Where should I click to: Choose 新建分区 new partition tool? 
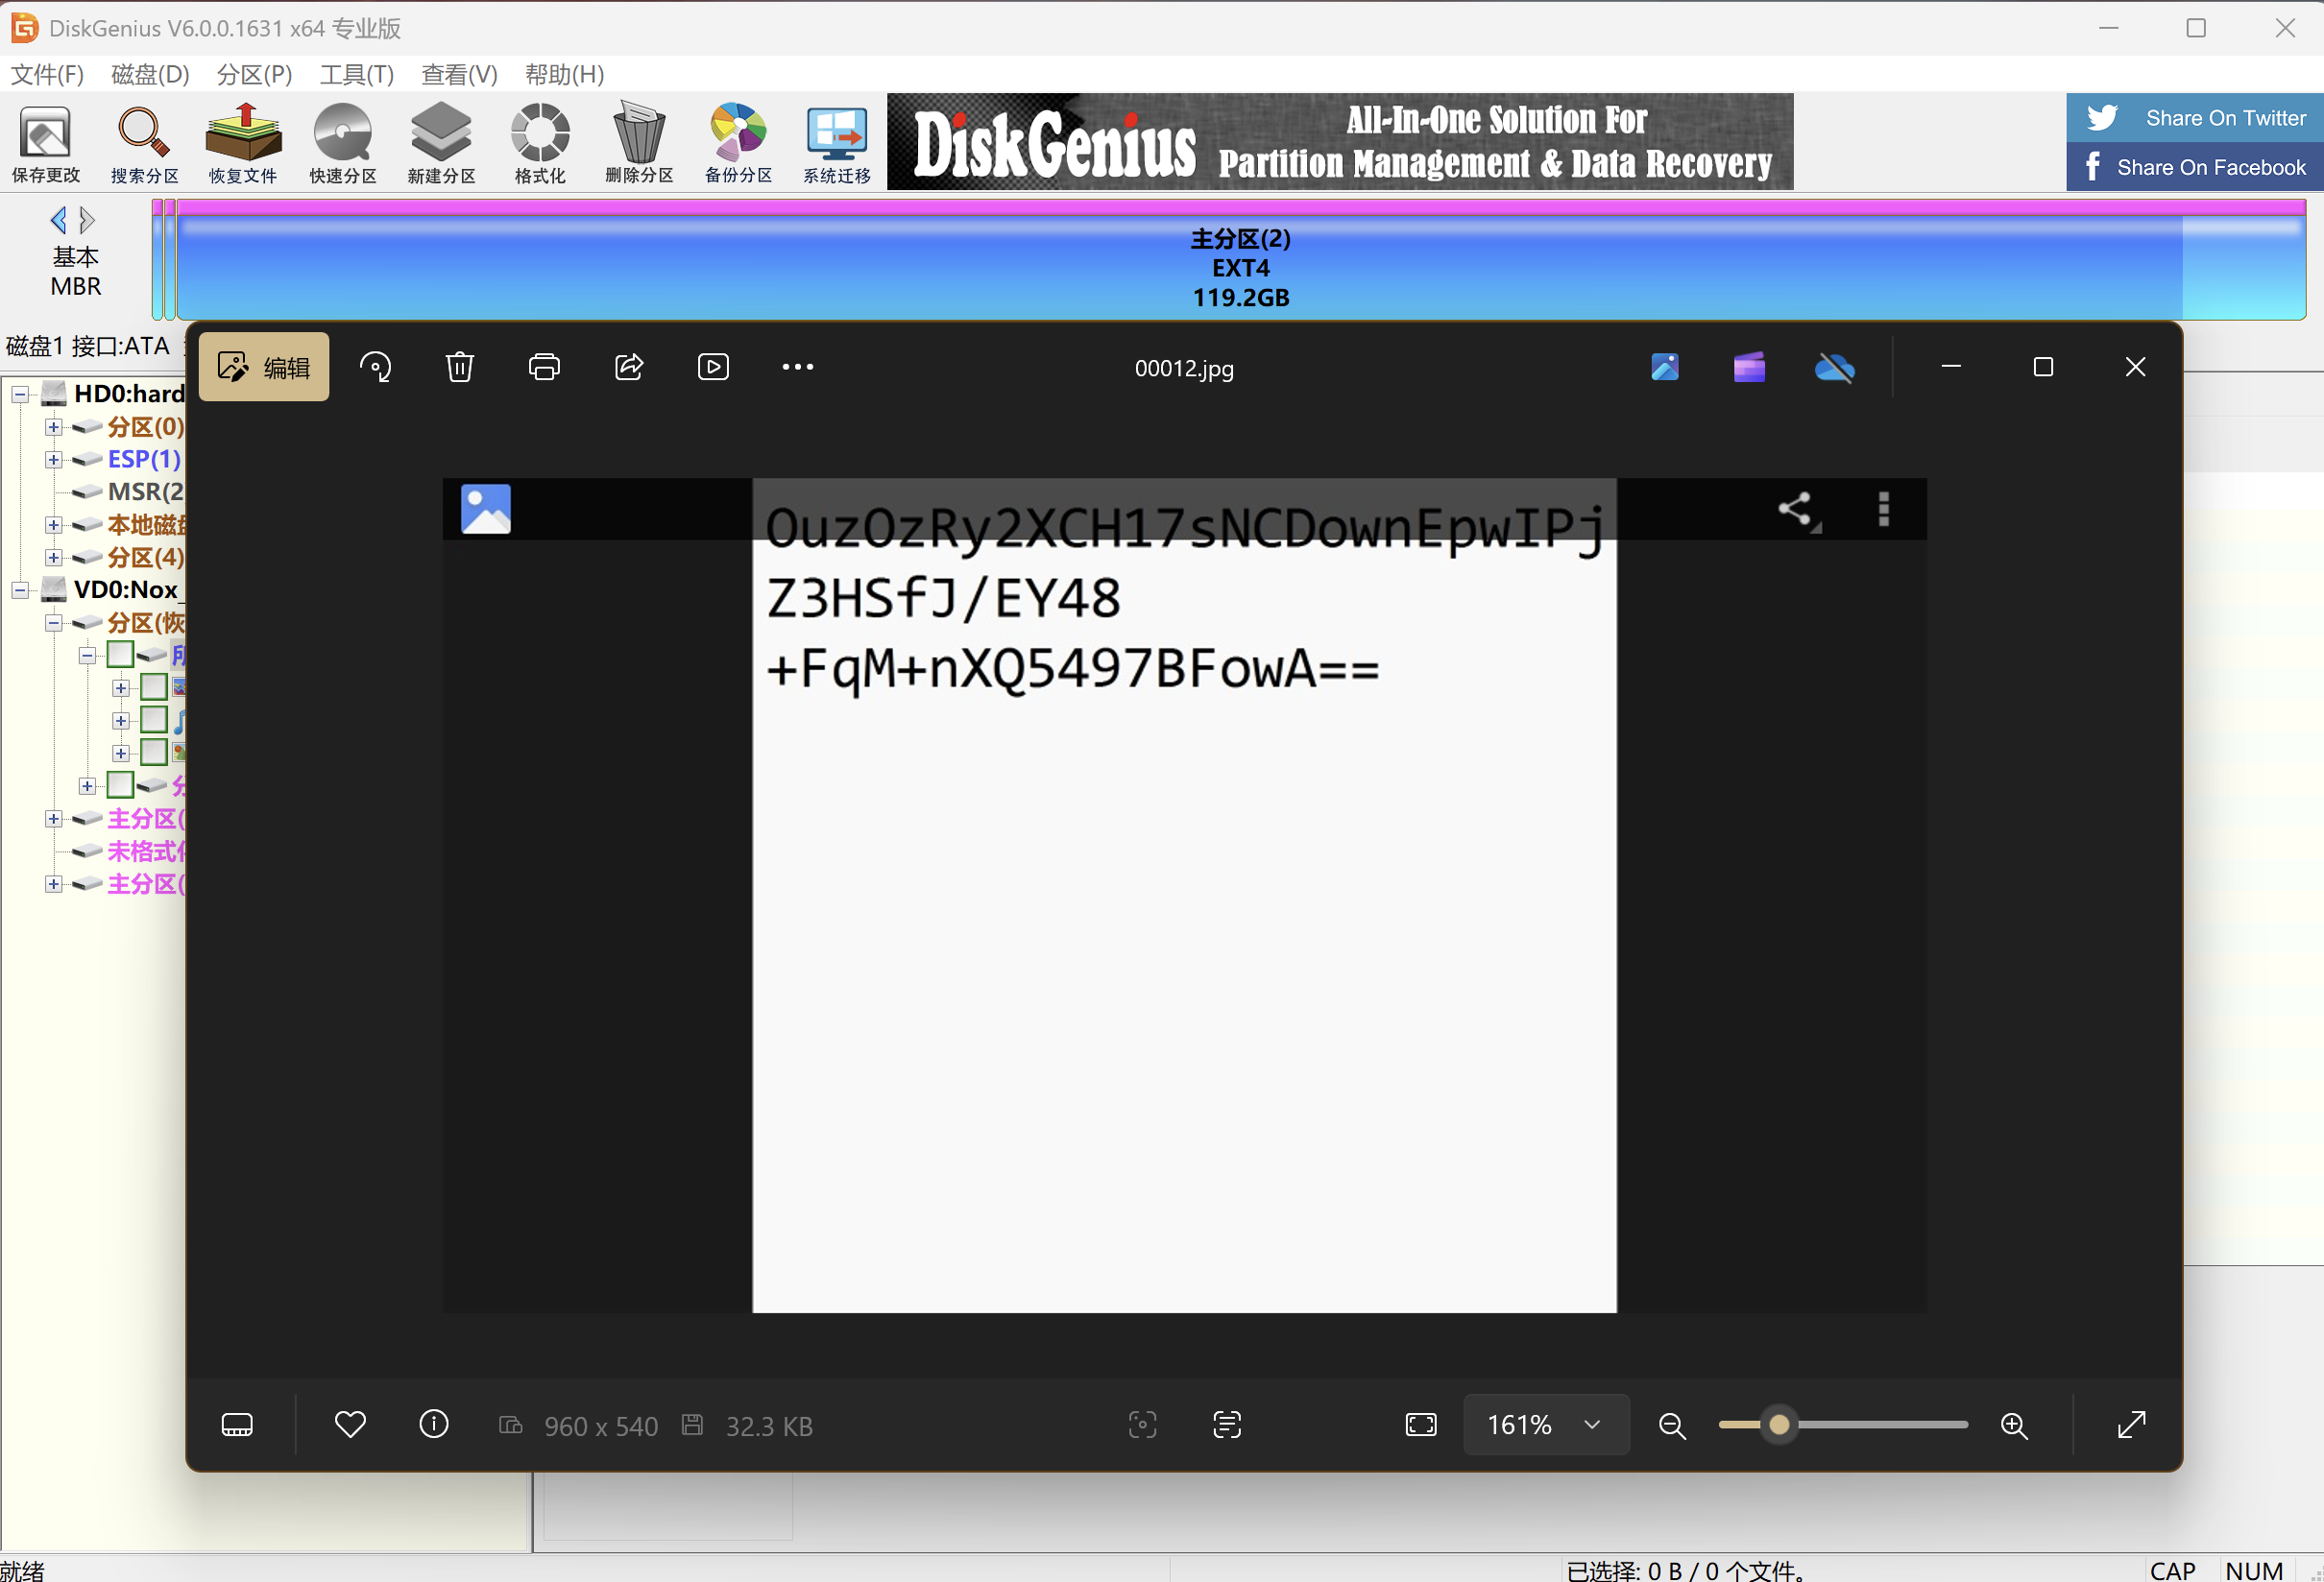click(441, 145)
